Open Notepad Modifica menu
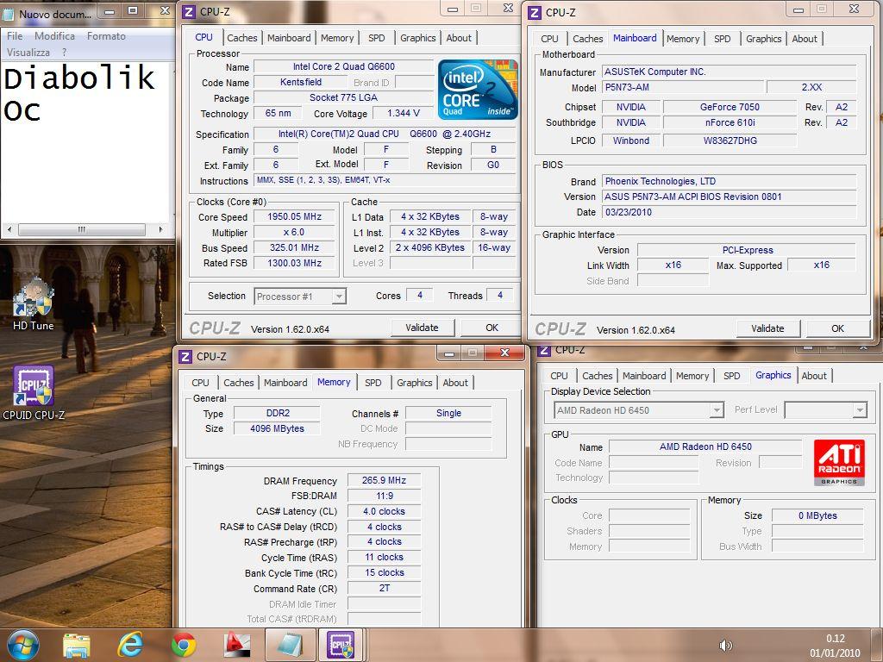The height and width of the screenshot is (662, 883). click(x=54, y=36)
